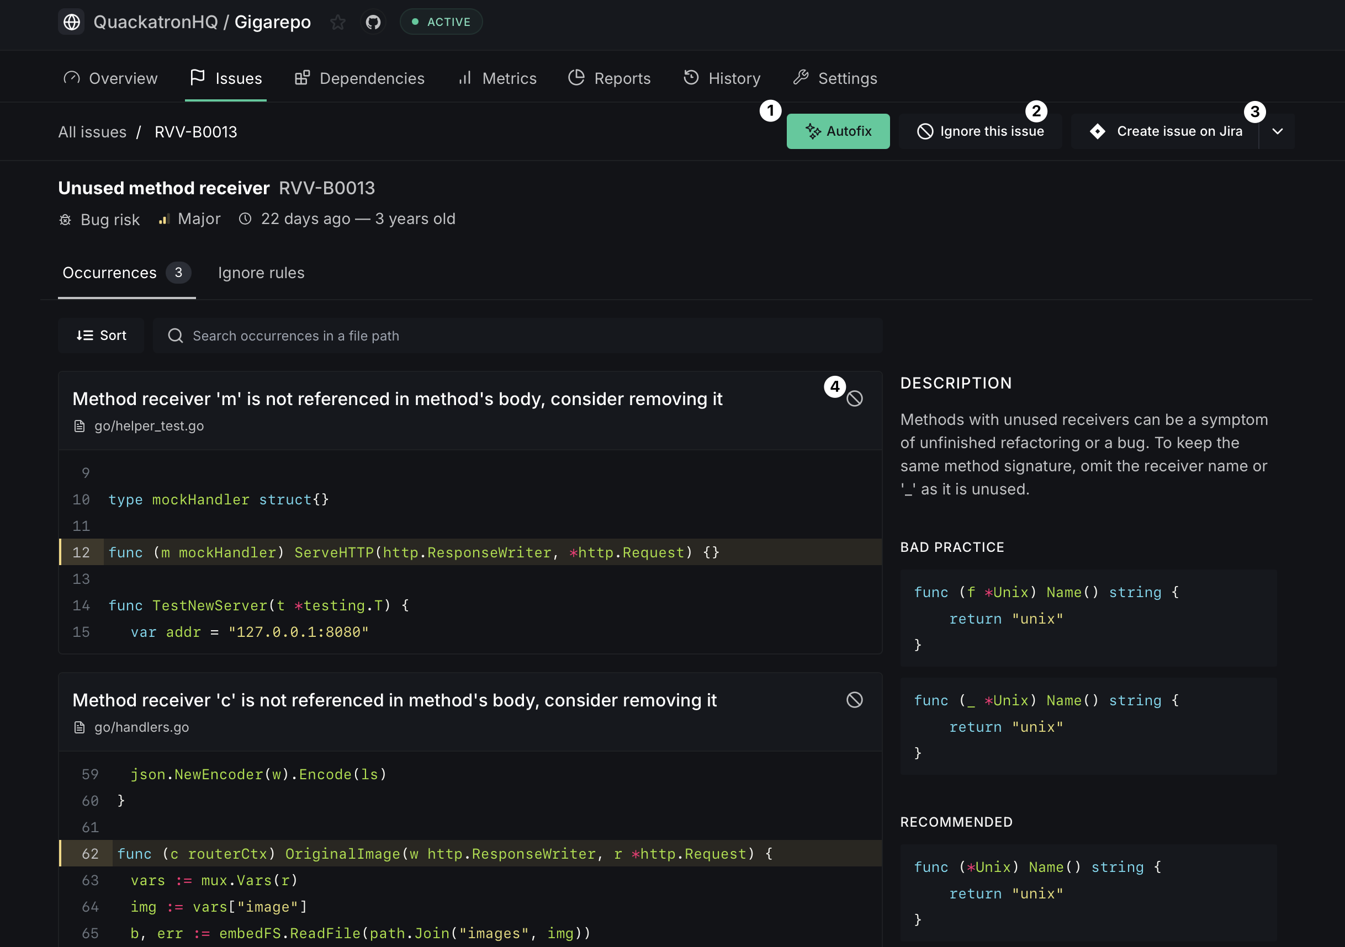Screen dimensions: 1345x947
Task: Open the Dependencies tab
Action: point(359,78)
